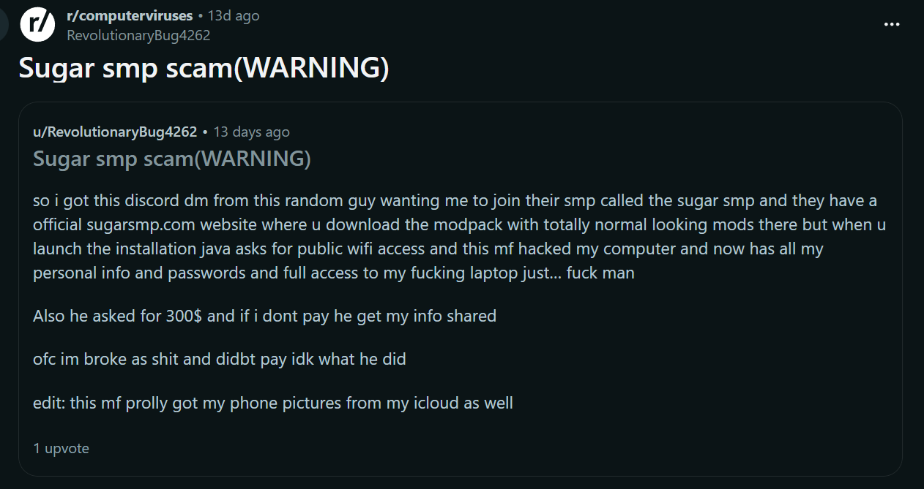Open the three-dot post options menu
924x489 pixels.
891,24
